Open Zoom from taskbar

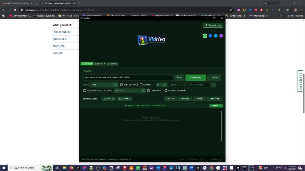point(192,168)
